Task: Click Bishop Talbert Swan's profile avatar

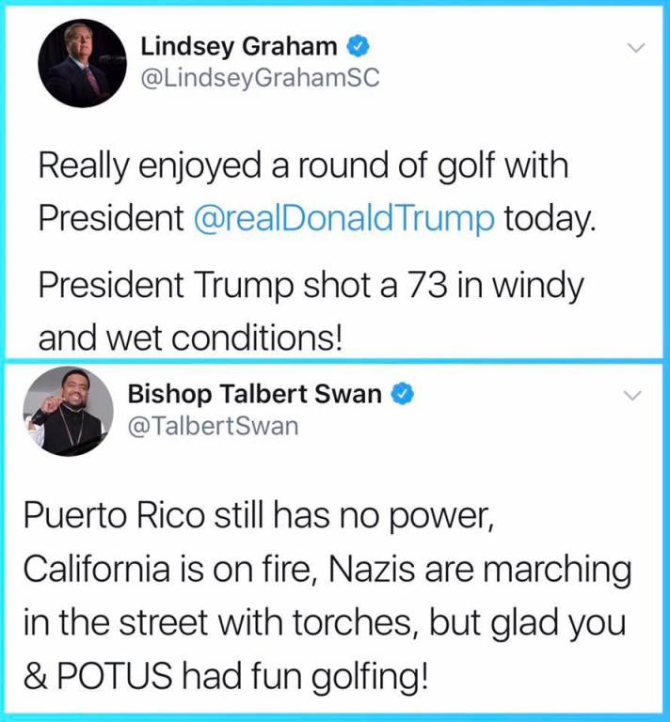Action: (69, 409)
